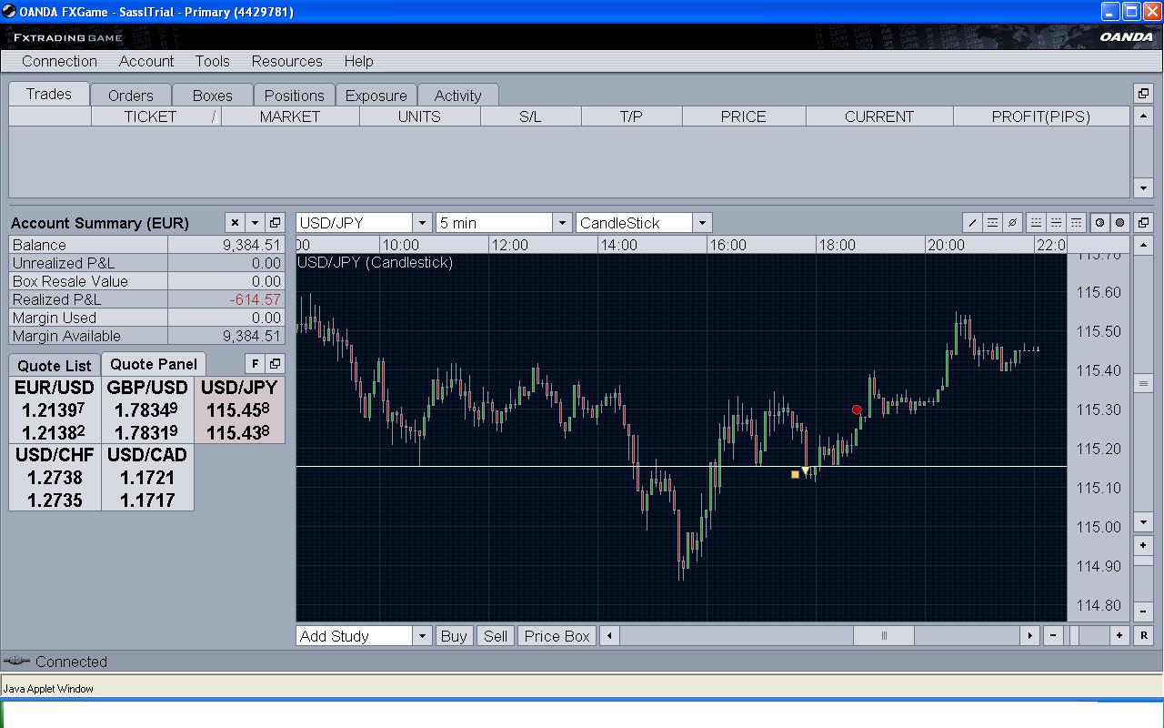
Task: Pop out the Trades table panel
Action: pyautogui.click(x=1143, y=94)
